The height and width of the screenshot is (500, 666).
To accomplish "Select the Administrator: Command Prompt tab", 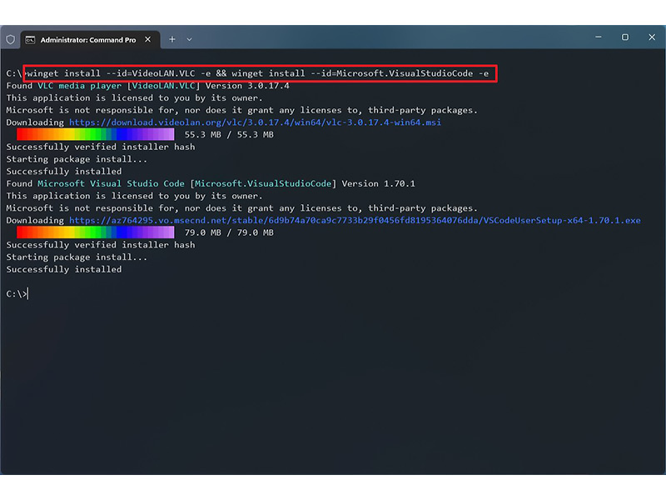I will (x=88, y=39).
